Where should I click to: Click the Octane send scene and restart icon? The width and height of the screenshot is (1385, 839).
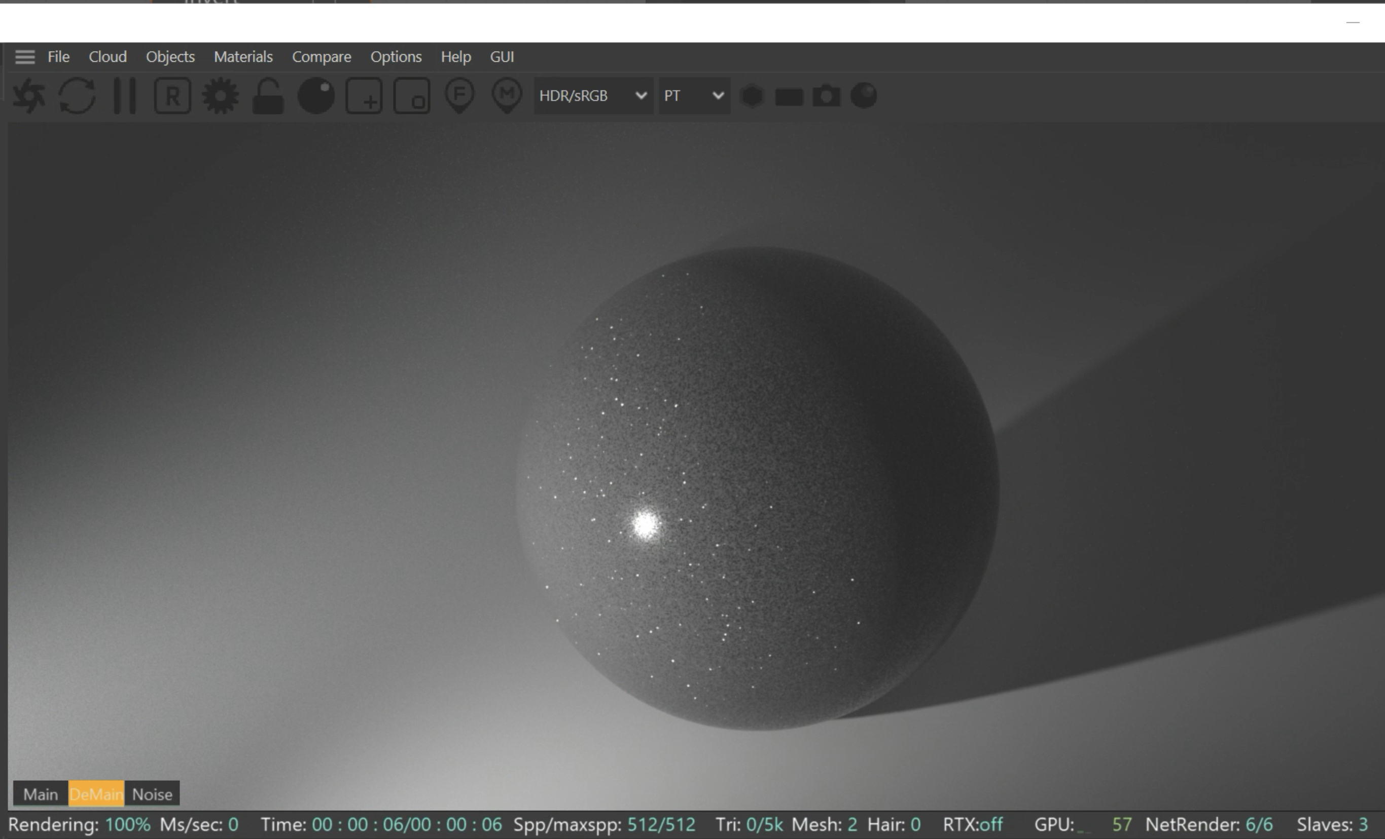click(x=29, y=96)
